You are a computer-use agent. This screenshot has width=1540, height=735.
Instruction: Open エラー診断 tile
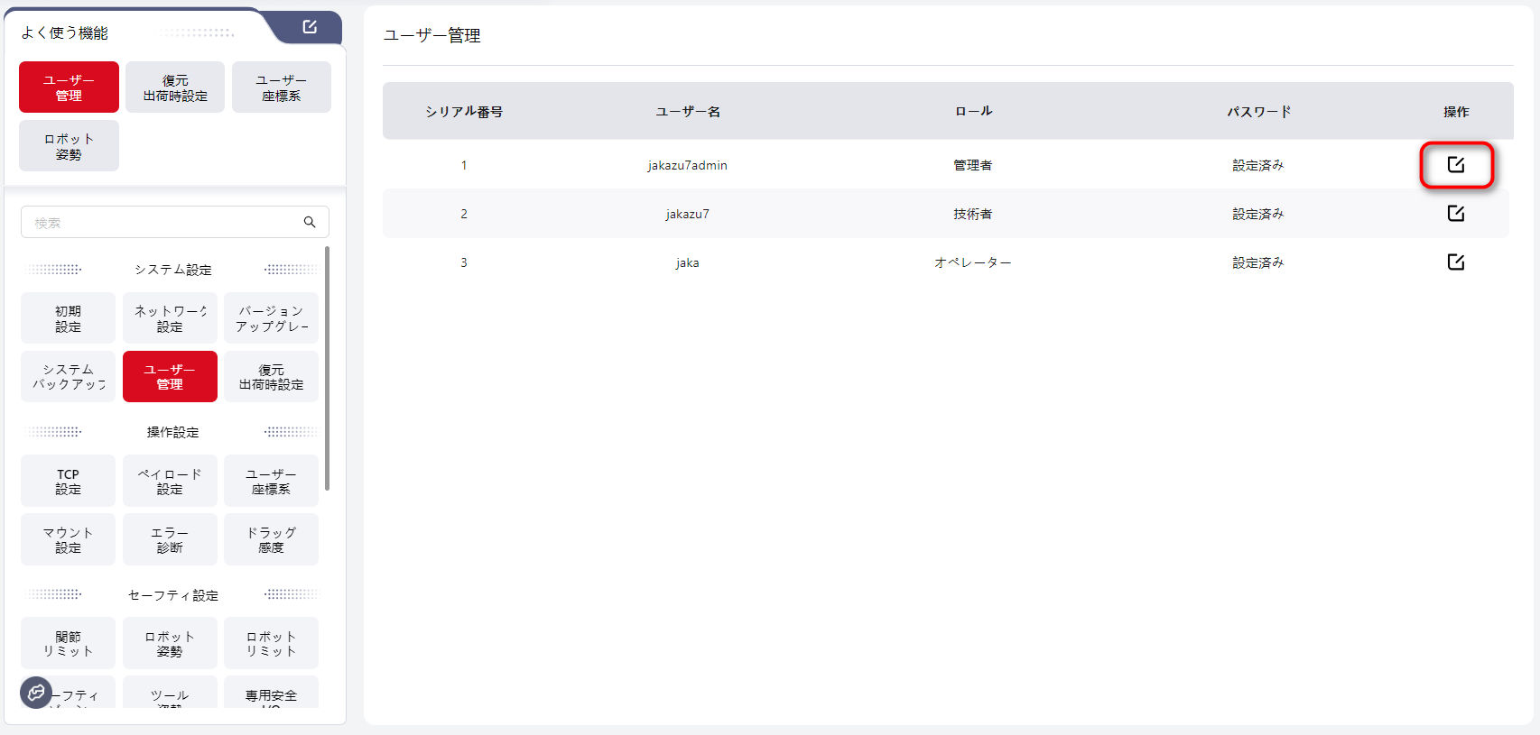(x=170, y=540)
